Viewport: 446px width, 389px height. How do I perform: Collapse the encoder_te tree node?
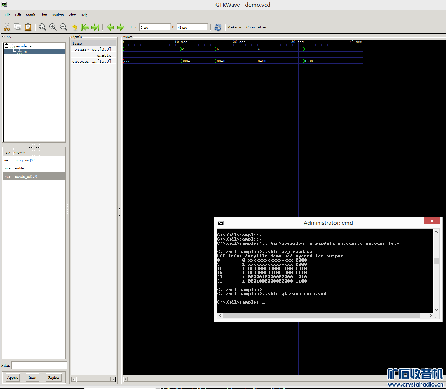[6, 46]
